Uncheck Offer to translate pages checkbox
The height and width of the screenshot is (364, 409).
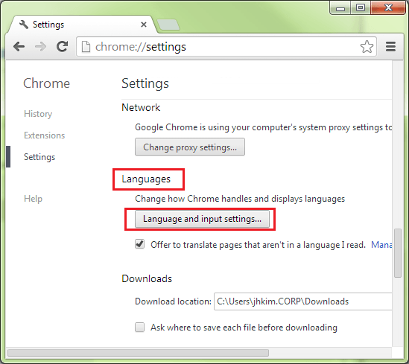tap(139, 244)
